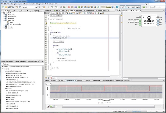Click the Logic Analyzer save icon

pyautogui.click(x=53, y=106)
